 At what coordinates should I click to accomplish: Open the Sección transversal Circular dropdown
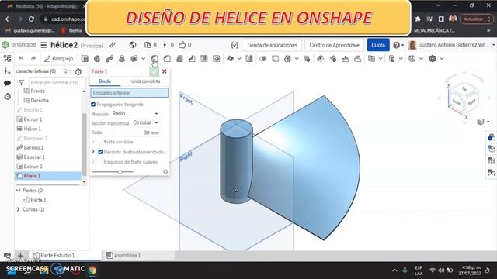click(145, 122)
